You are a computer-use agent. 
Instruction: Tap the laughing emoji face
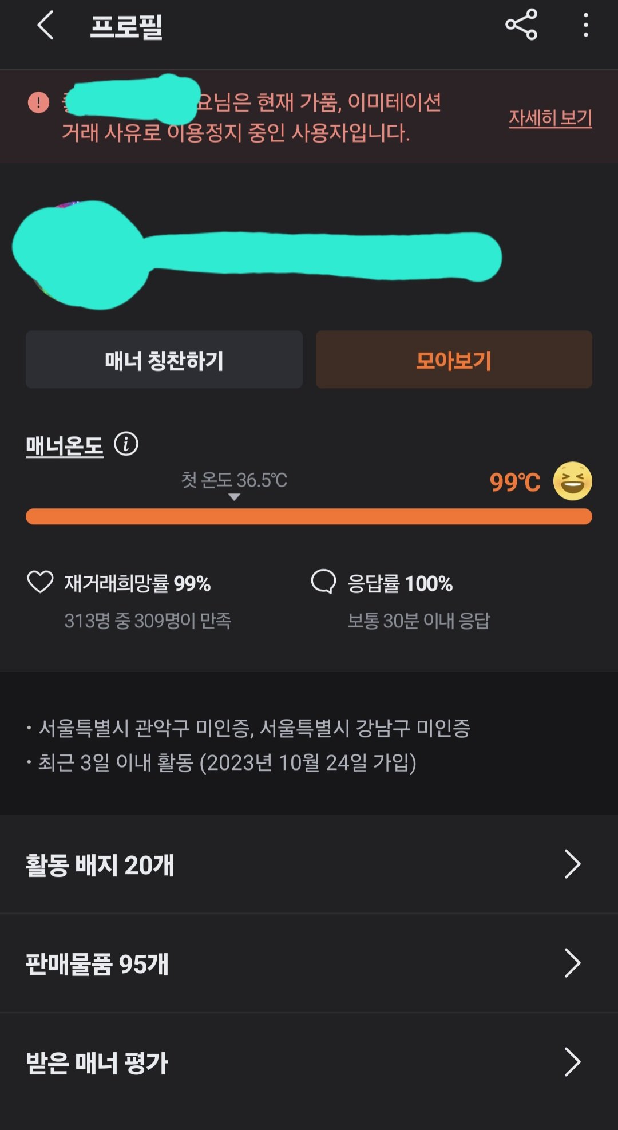tap(572, 481)
